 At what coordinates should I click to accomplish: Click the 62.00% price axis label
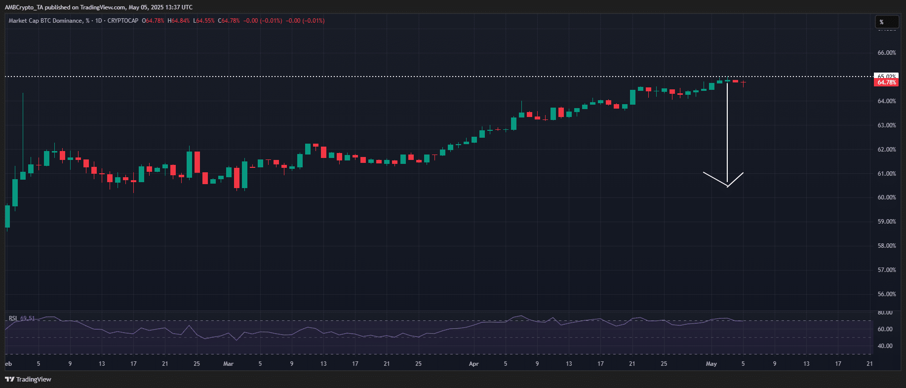pos(887,150)
